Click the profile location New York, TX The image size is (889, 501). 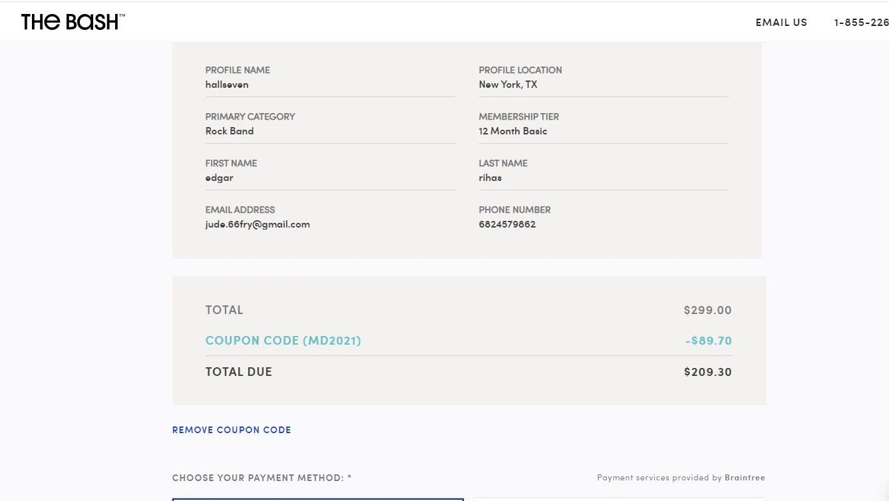(x=508, y=84)
